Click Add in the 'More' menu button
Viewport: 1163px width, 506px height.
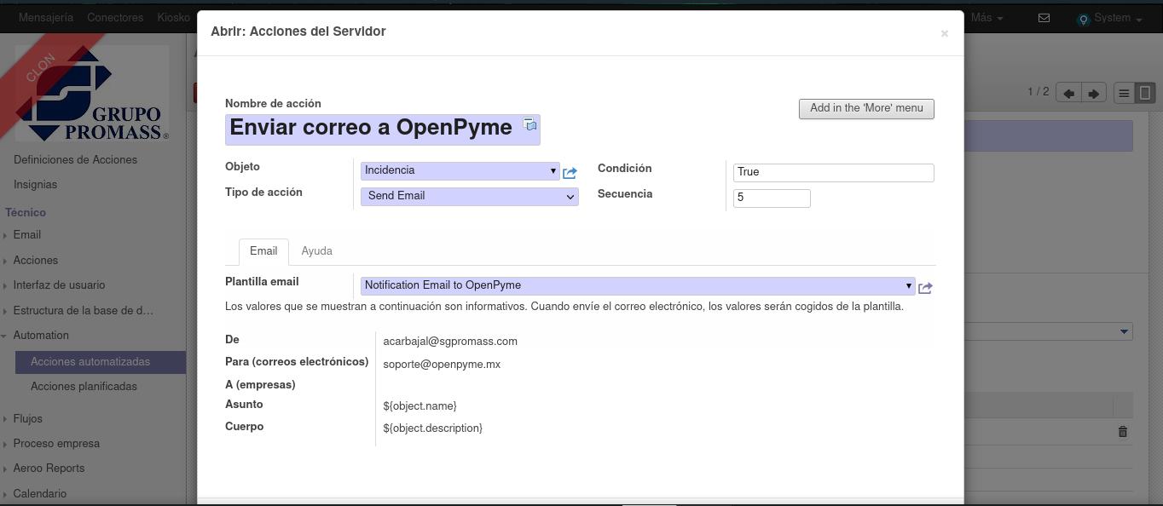coord(866,108)
